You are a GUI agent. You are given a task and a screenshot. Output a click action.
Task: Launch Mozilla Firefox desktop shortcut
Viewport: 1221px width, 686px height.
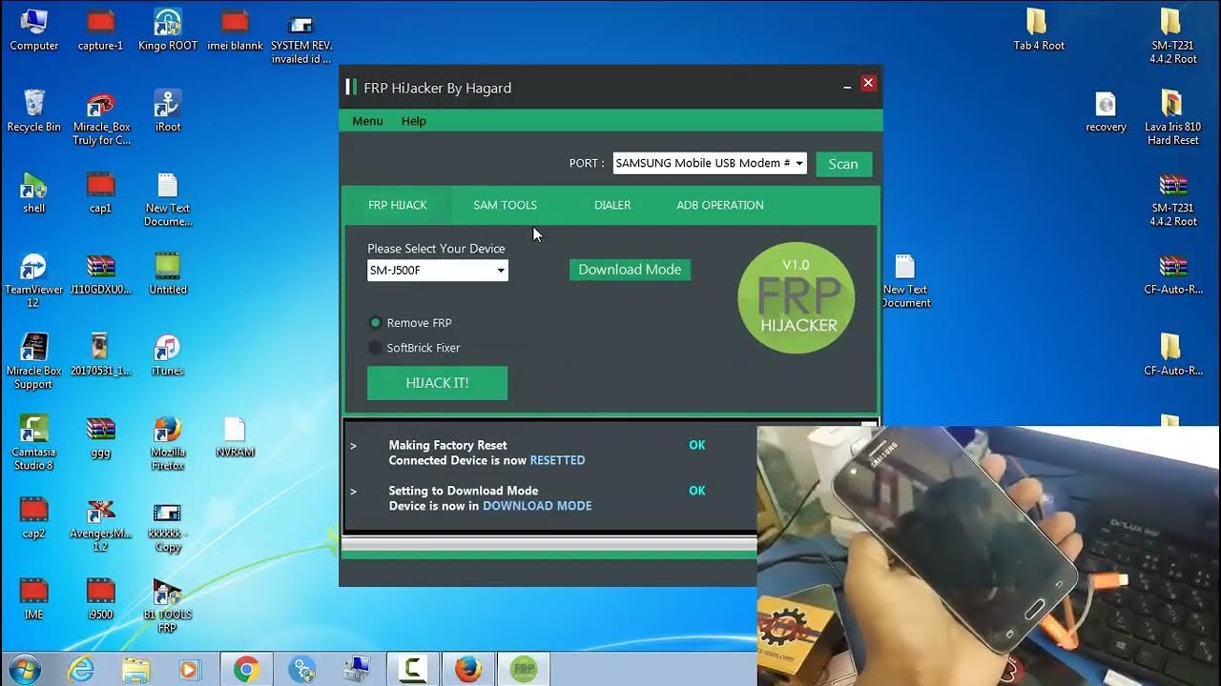point(168,443)
